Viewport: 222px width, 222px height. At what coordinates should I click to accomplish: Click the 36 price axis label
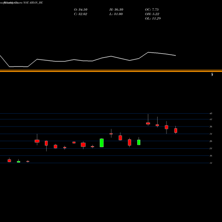coord(211,127)
